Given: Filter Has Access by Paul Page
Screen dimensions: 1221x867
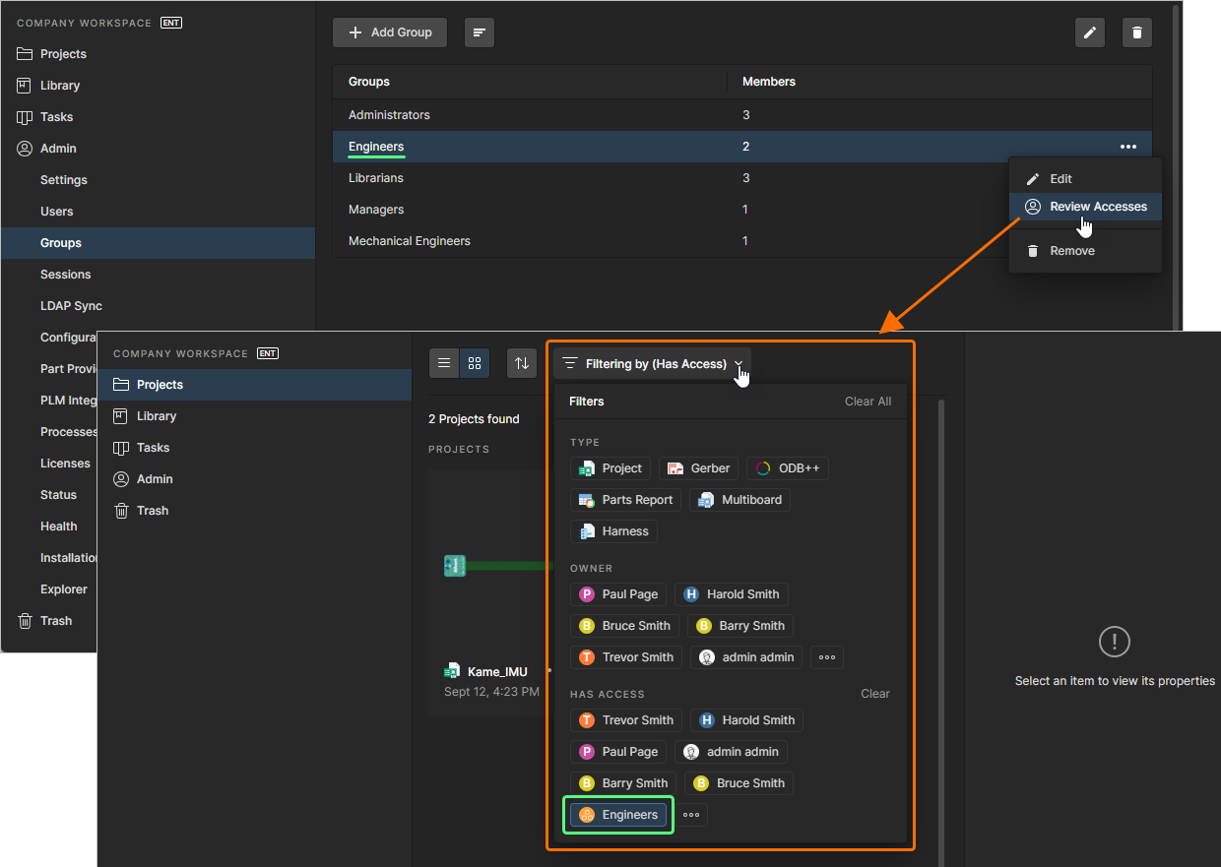Looking at the screenshot, I should click(x=618, y=752).
